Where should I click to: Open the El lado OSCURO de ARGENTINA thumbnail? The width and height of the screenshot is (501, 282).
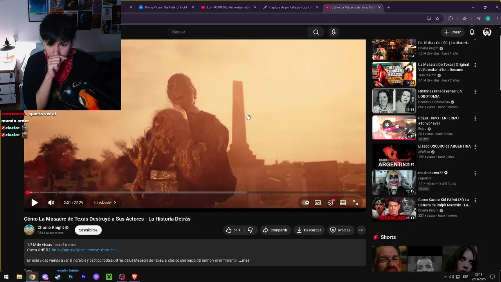tap(394, 156)
